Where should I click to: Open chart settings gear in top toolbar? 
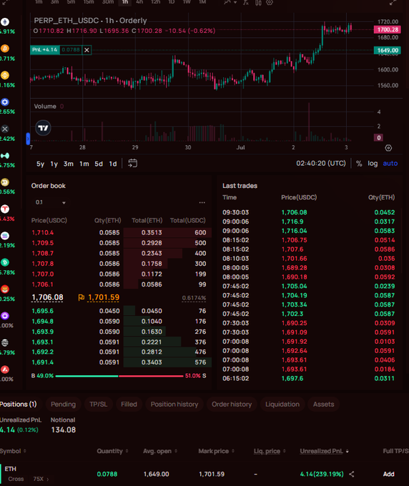[270, 2]
